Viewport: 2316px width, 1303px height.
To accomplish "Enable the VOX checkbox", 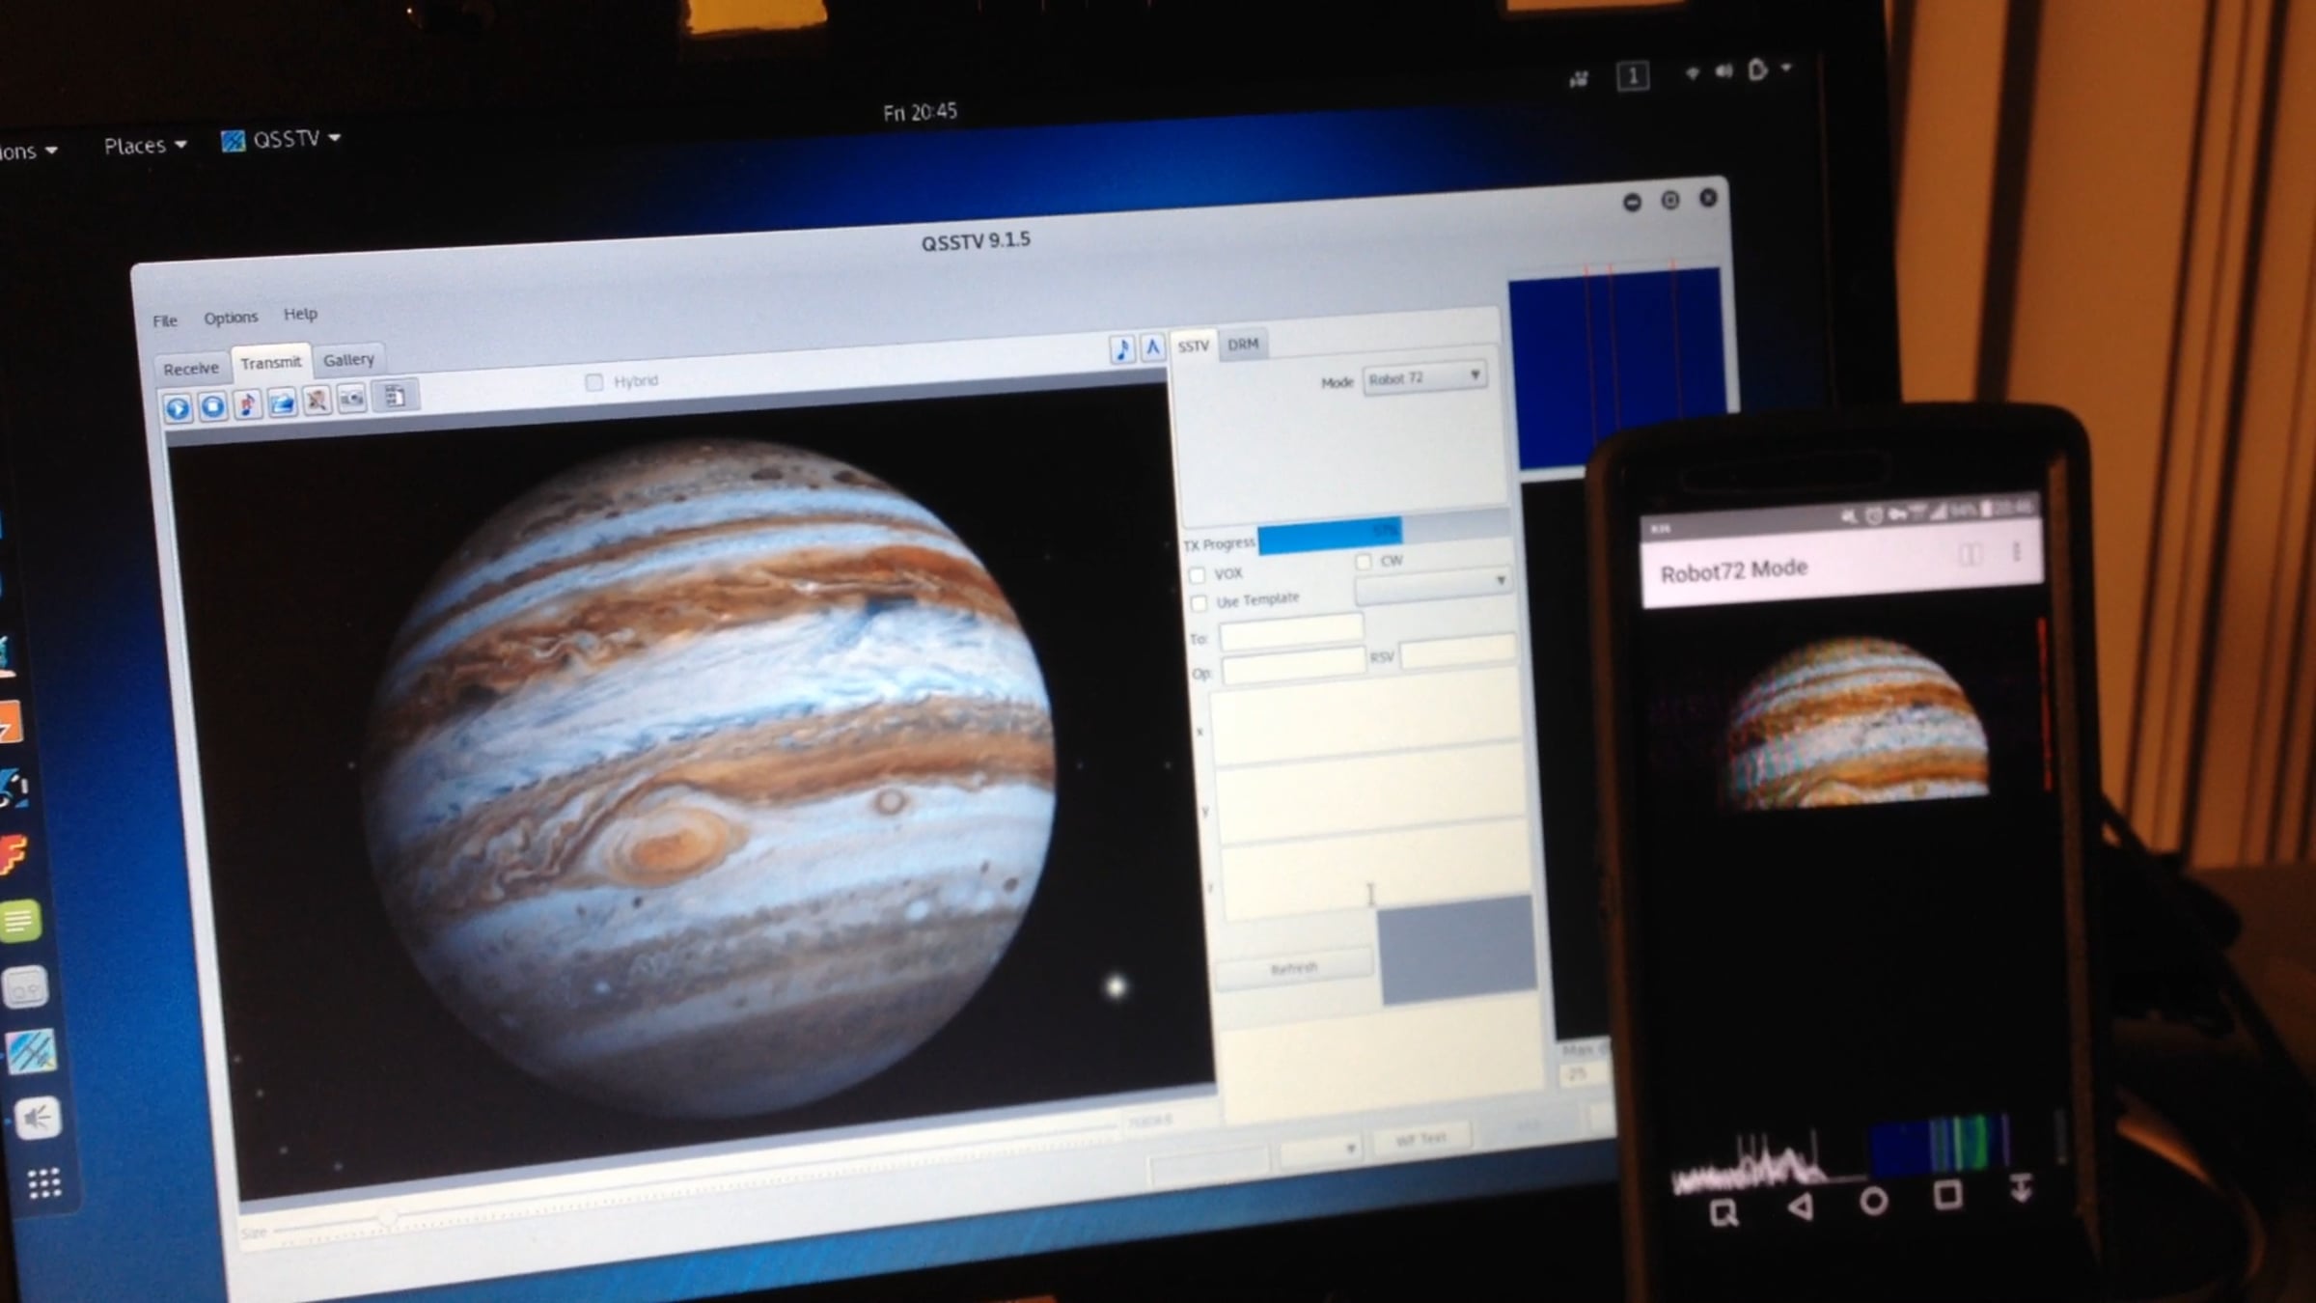I will [1198, 575].
